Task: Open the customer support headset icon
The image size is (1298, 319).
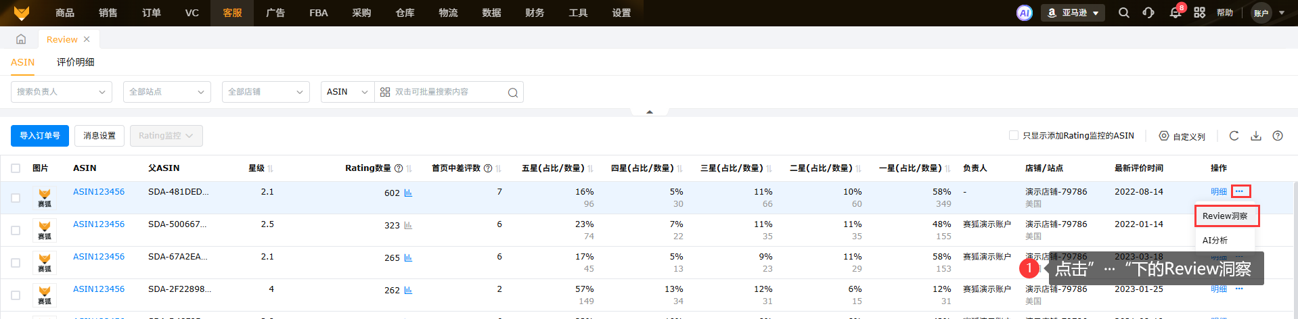Action: [1148, 13]
